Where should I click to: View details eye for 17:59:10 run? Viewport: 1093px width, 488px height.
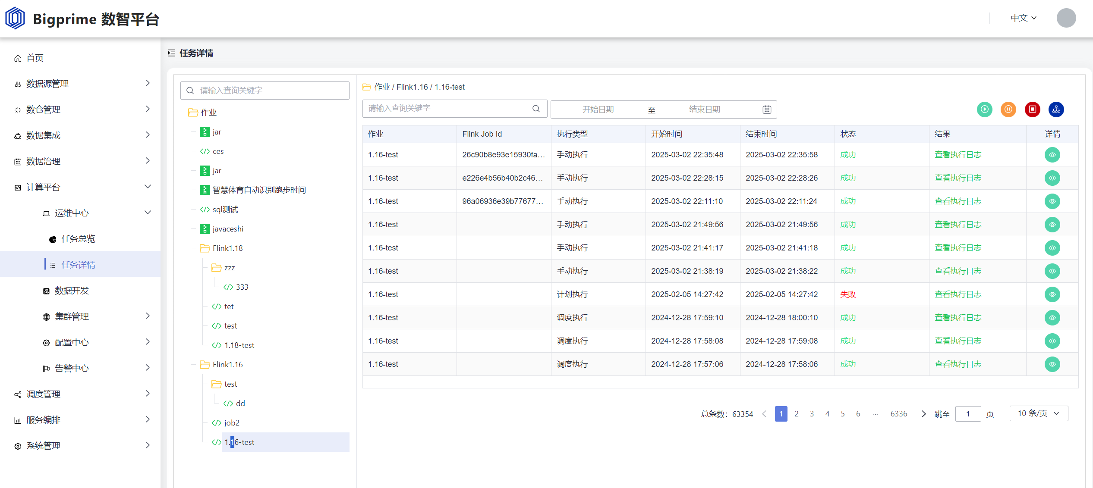(1052, 318)
